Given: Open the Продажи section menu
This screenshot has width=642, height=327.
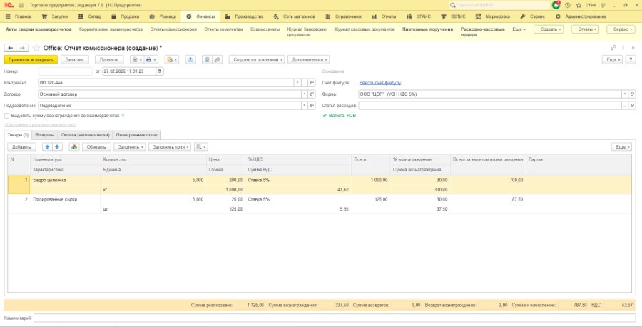Looking at the screenshot, I should pyautogui.click(x=126, y=17).
